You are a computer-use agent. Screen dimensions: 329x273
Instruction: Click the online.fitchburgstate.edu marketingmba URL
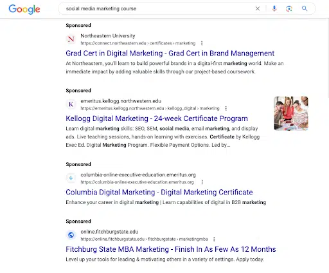(x=144, y=239)
